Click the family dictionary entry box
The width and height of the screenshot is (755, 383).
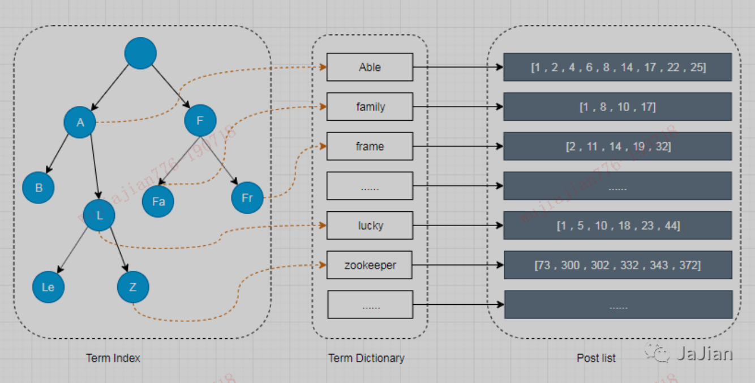(x=370, y=107)
